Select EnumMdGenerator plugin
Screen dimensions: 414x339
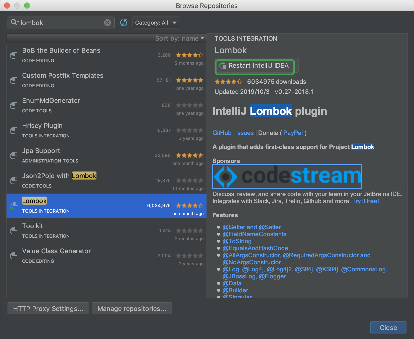pyautogui.click(x=106, y=106)
